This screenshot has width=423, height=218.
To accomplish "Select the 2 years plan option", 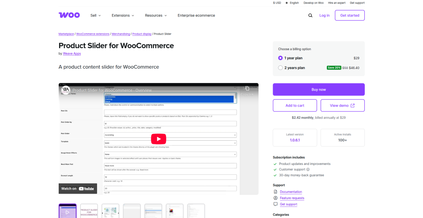I will tap(280, 68).
